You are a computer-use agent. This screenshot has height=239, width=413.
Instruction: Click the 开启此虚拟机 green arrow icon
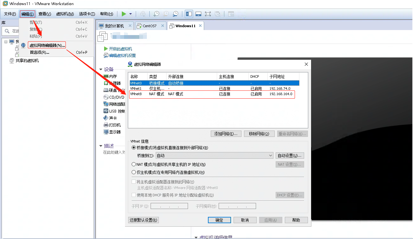tap(106, 49)
